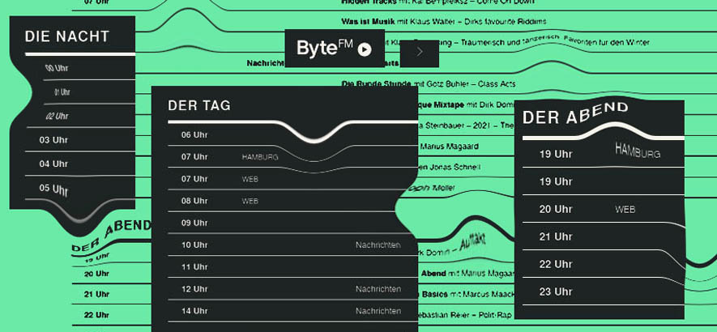The height and width of the screenshot is (332, 717).
Task: Select 07 Uhr in the WEB row
Action: (194, 179)
